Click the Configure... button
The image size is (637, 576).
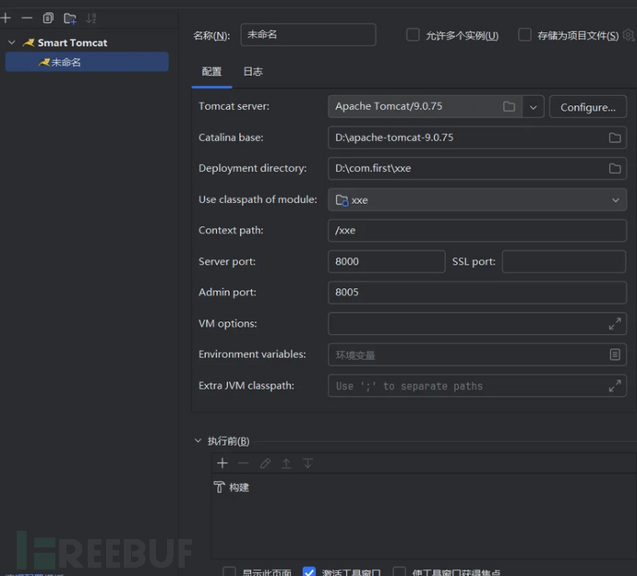[587, 107]
